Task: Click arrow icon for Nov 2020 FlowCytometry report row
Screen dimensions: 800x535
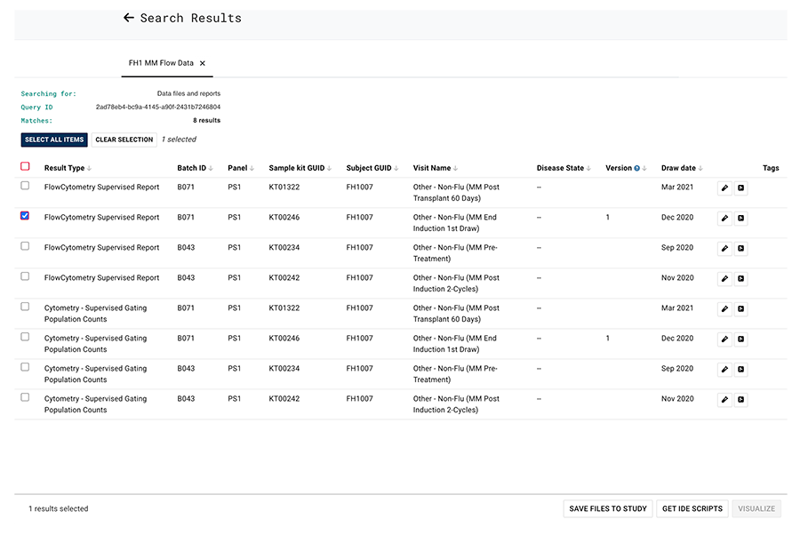Action: (x=741, y=278)
